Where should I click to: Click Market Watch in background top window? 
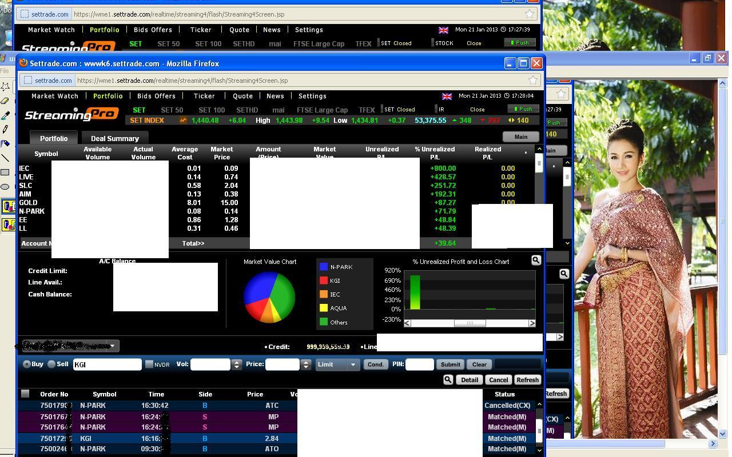pyautogui.click(x=51, y=30)
